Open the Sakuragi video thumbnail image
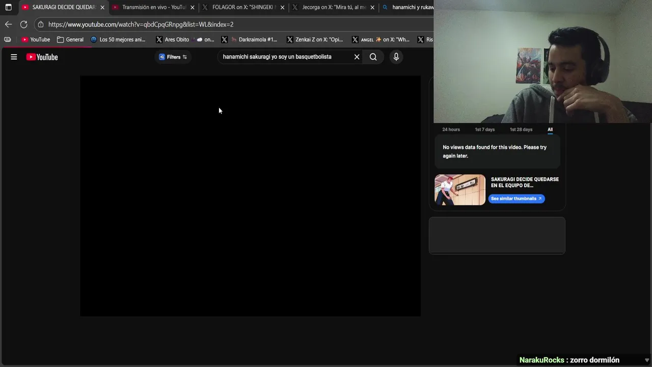This screenshot has width=652, height=367. tap(460, 190)
